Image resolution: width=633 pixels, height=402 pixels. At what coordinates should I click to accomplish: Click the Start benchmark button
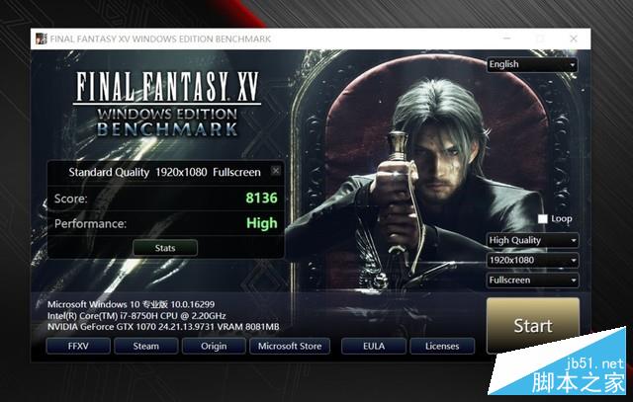pyautogui.click(x=533, y=325)
